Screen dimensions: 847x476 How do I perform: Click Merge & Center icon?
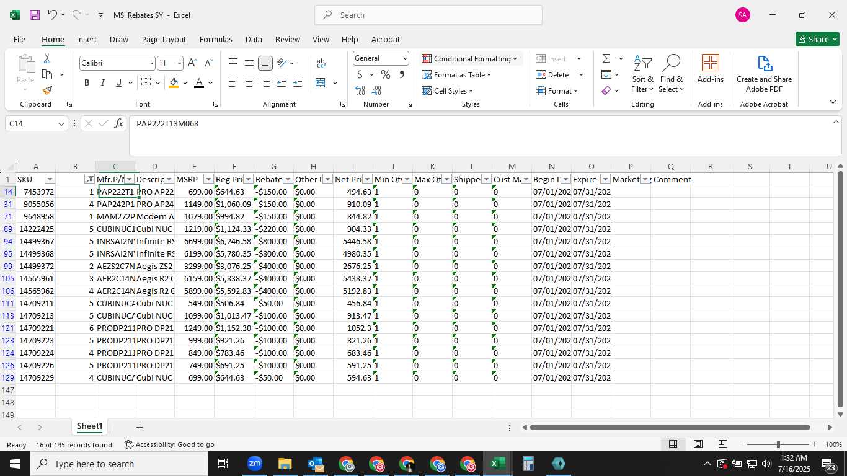click(321, 83)
